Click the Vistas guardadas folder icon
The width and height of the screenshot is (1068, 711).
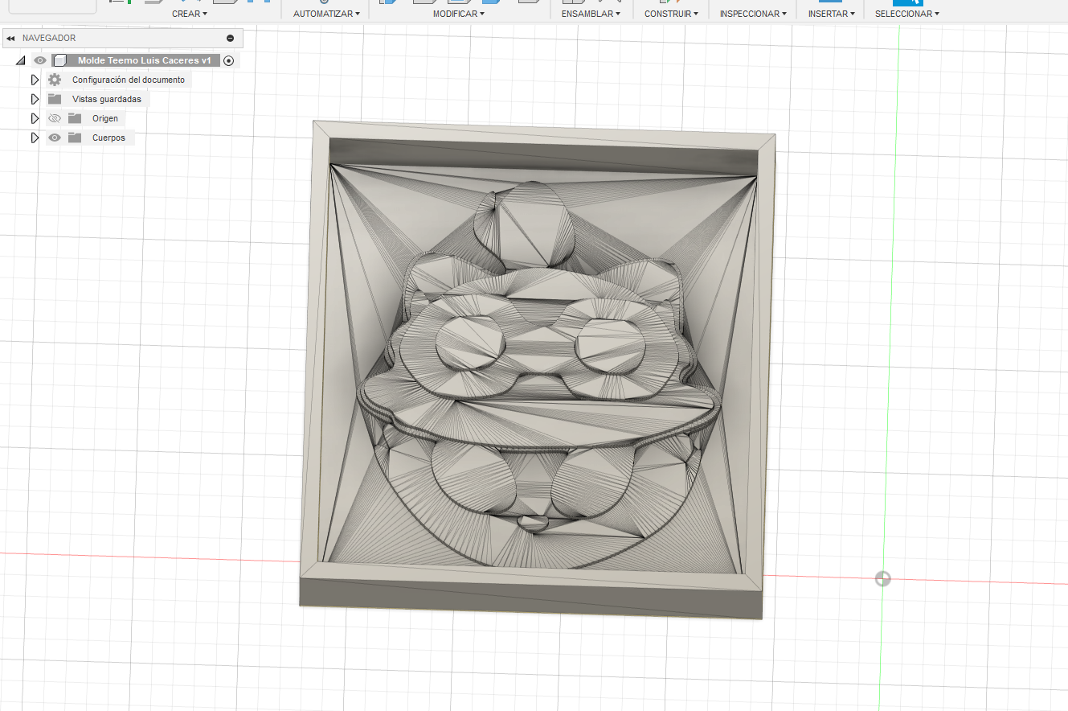(55, 99)
